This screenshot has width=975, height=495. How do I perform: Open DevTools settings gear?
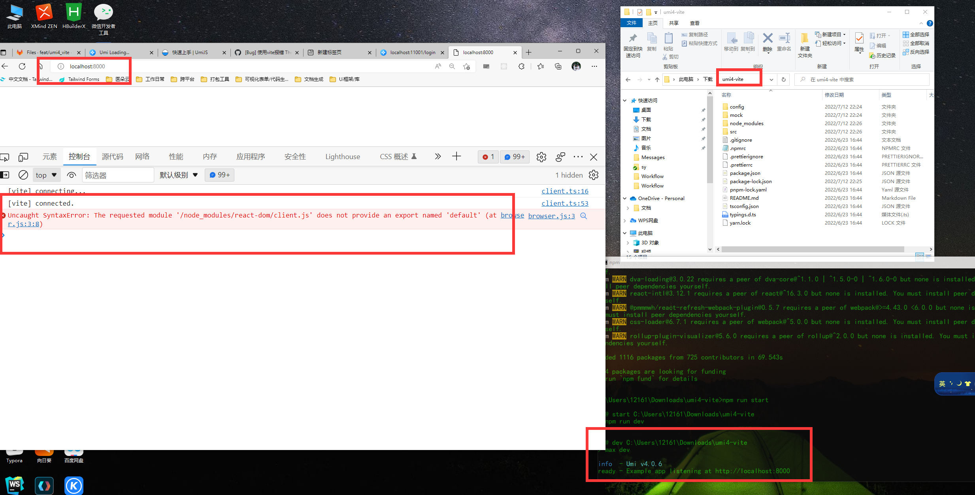point(541,157)
